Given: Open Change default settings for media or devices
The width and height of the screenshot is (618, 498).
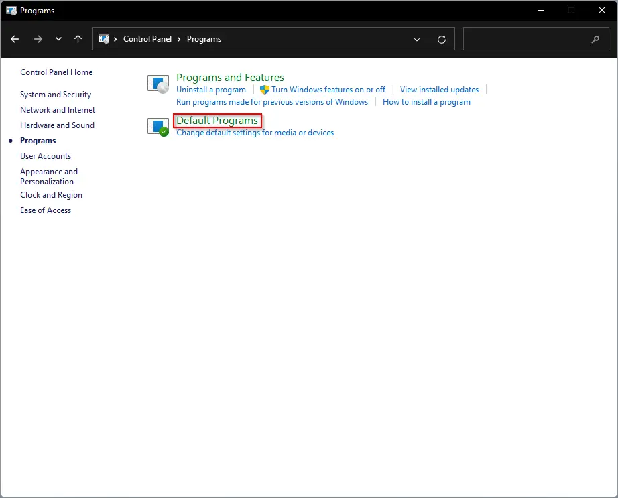Looking at the screenshot, I should [x=255, y=133].
